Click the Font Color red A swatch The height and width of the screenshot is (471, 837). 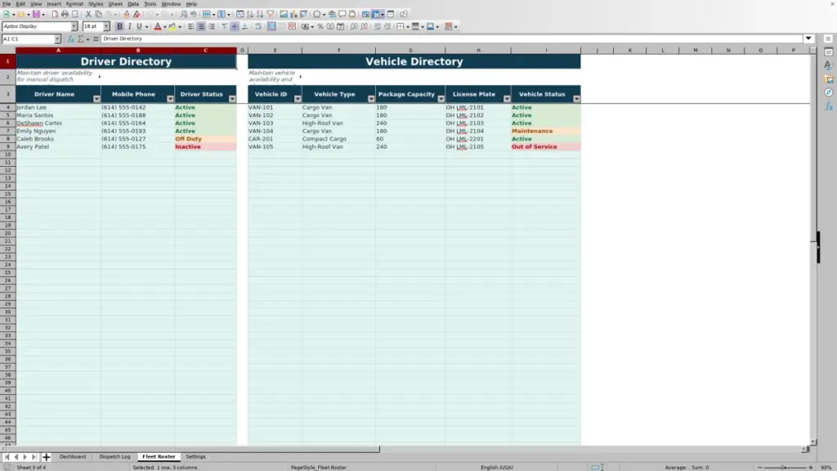[158, 26]
